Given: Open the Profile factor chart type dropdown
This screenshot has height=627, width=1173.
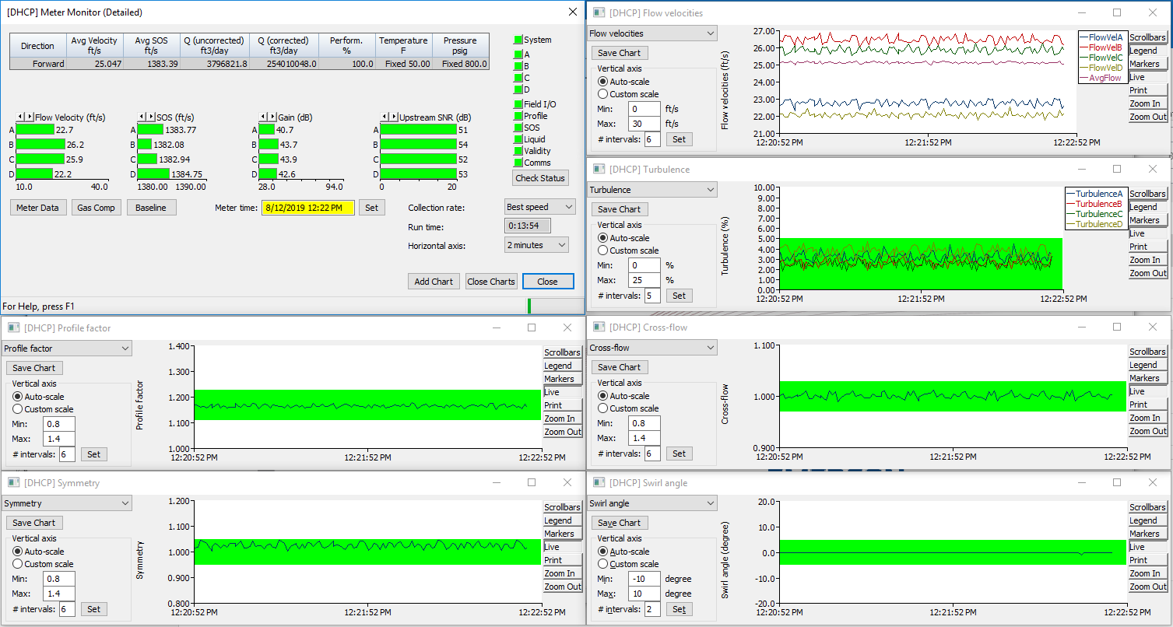Looking at the screenshot, I should click(x=67, y=349).
